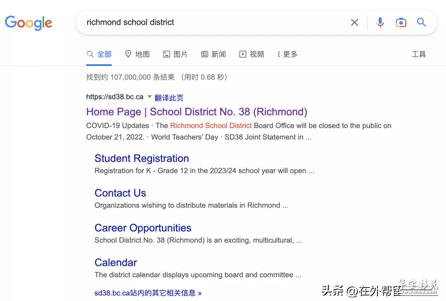446x301 pixels.
Task: Select the 图片 (Images) search category
Action: point(175,54)
